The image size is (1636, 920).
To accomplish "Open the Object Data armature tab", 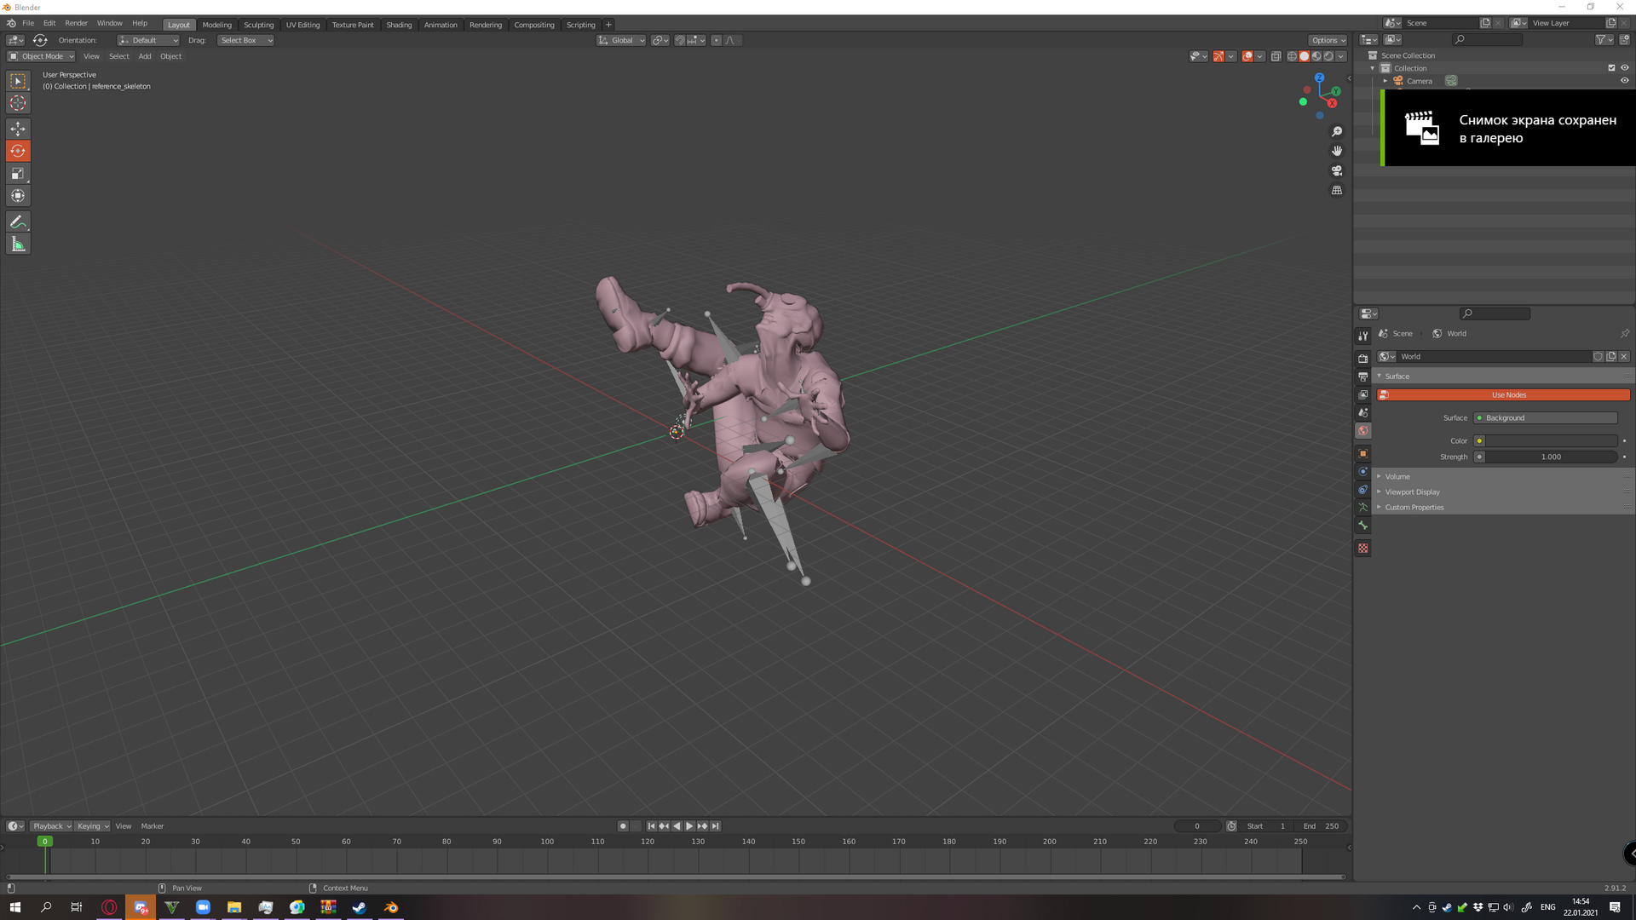I will point(1363,507).
